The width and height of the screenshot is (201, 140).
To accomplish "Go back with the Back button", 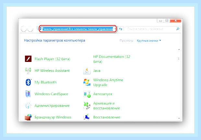I will point(24,29).
